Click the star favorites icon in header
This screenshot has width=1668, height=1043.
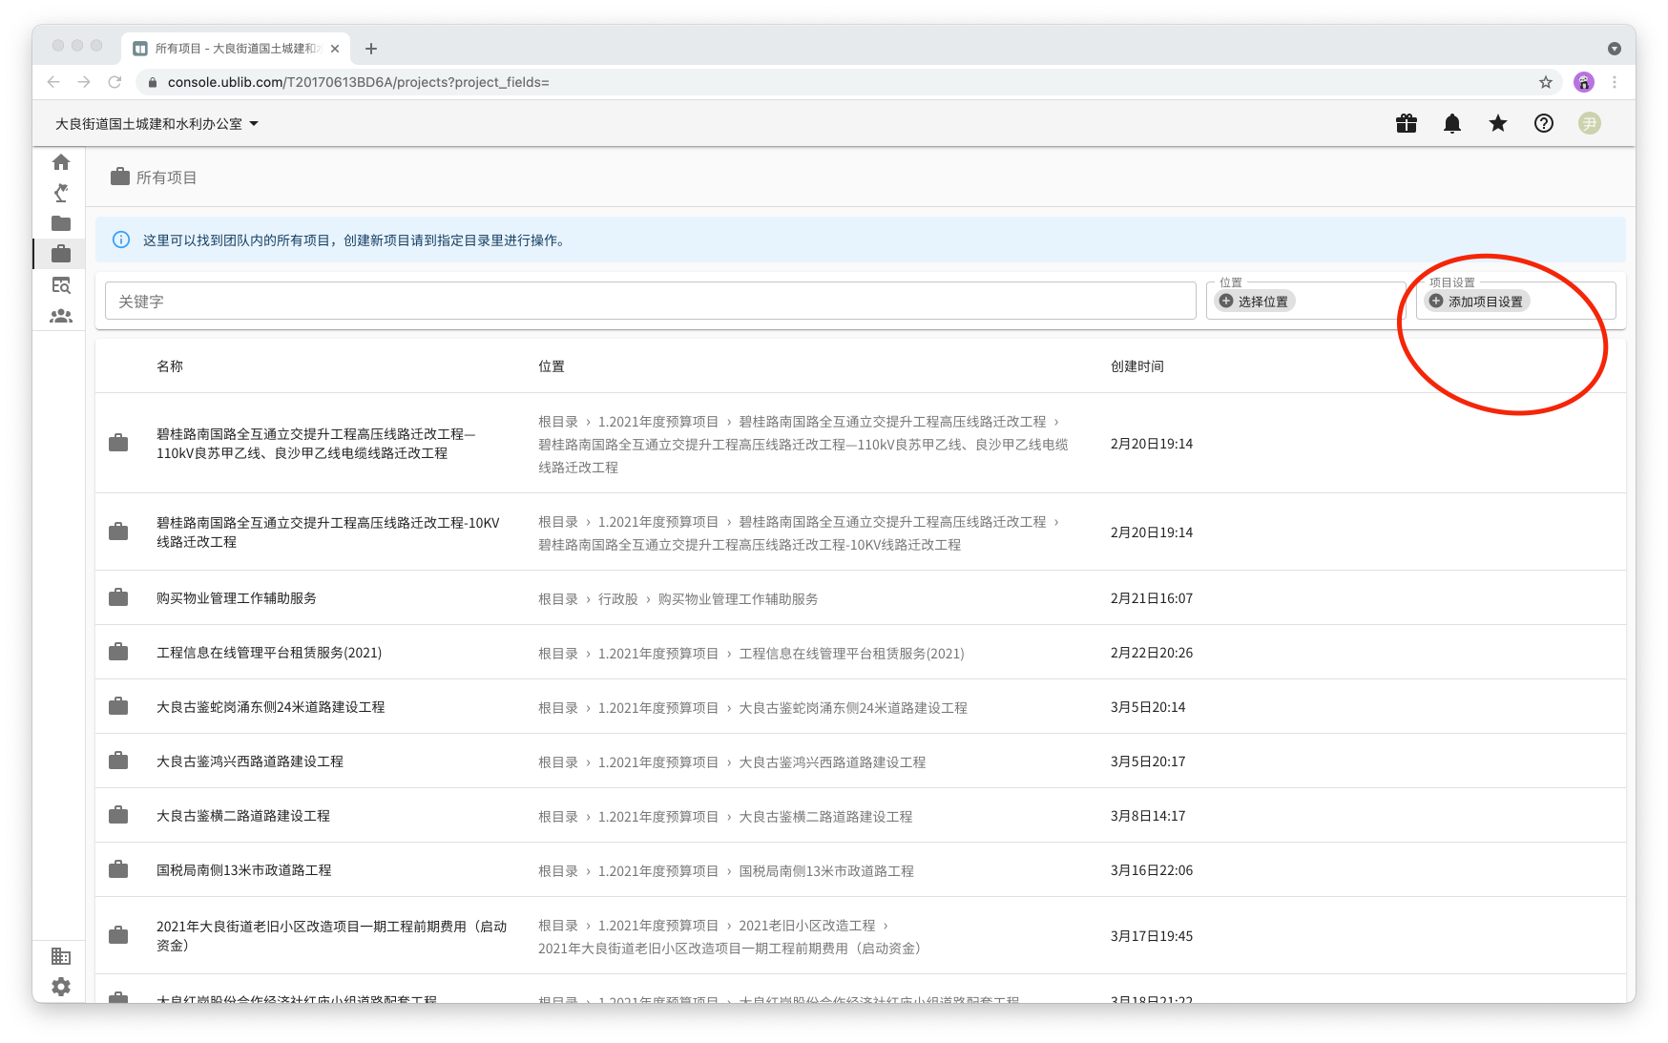coord(1497,123)
